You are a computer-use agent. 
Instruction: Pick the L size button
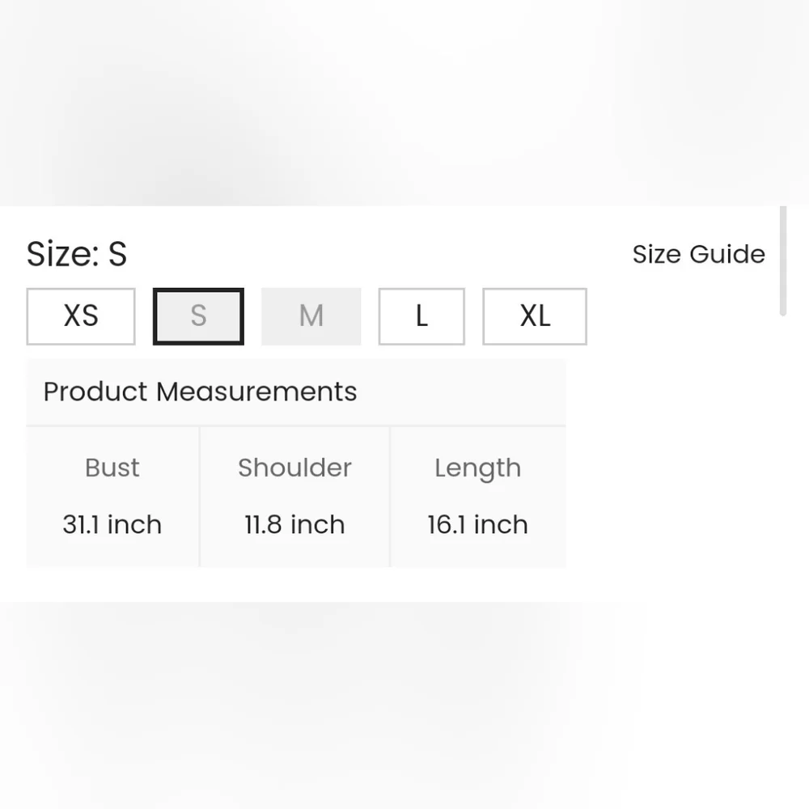(421, 316)
